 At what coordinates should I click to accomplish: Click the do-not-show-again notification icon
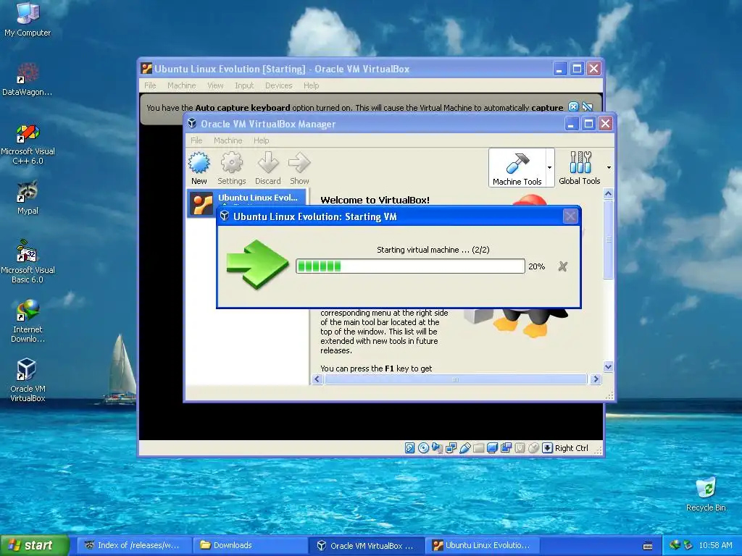[587, 107]
